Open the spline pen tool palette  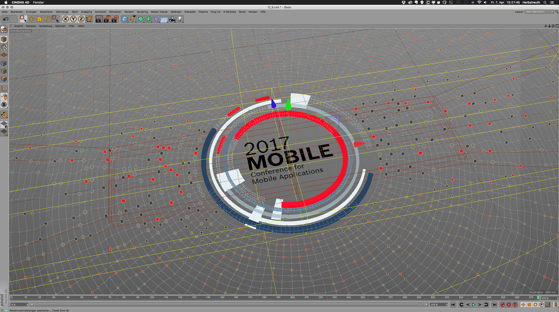click(133, 19)
